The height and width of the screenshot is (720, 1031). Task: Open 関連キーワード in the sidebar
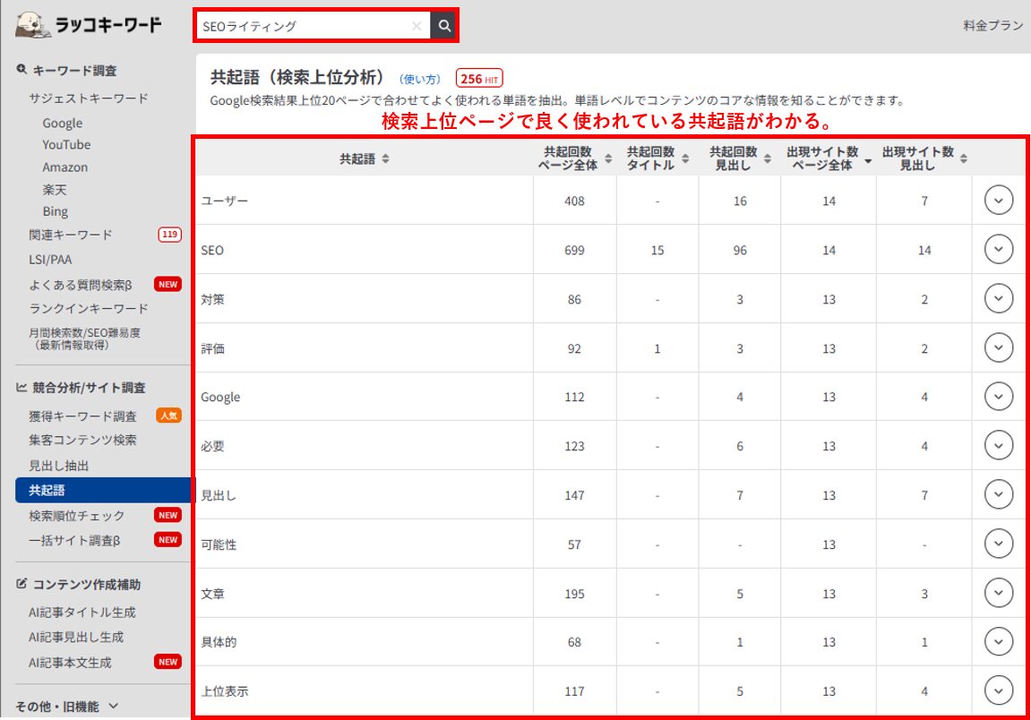pos(71,235)
